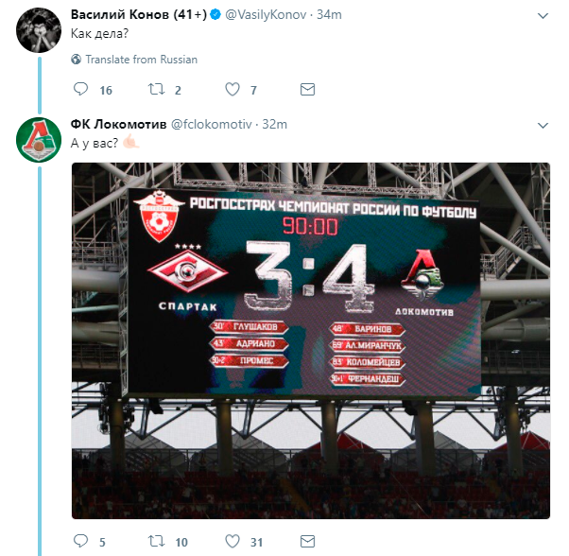This screenshot has width=569, height=556.
Task: Click Translate from Russian link
Action: 141,59
